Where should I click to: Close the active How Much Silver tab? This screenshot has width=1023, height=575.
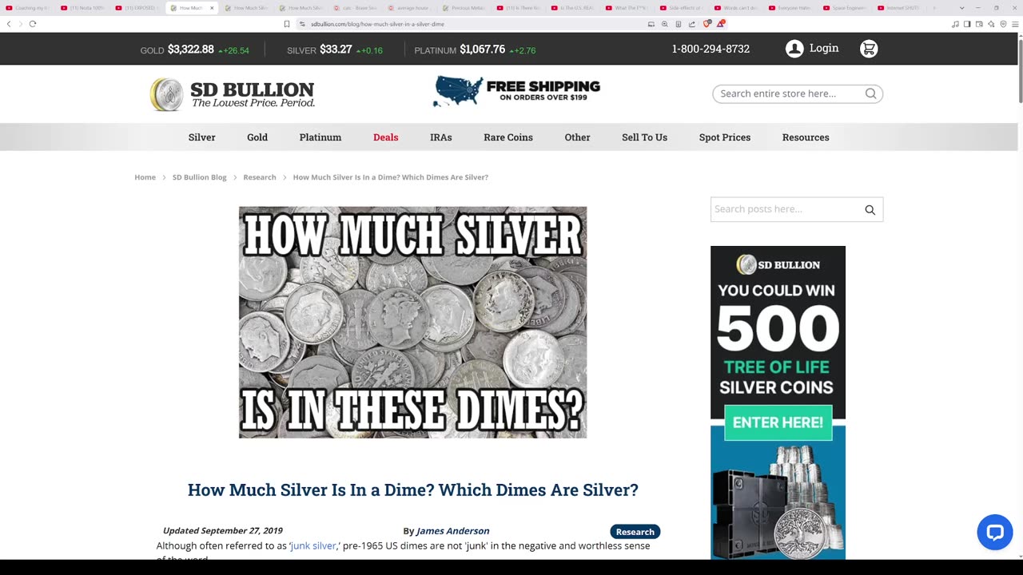[212, 8]
